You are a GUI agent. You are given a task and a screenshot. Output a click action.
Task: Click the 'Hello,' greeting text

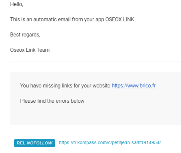coord(17,4)
